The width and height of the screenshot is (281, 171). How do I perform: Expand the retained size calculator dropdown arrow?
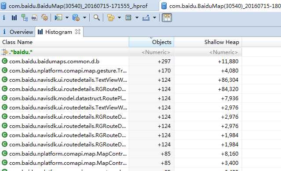[137, 18]
